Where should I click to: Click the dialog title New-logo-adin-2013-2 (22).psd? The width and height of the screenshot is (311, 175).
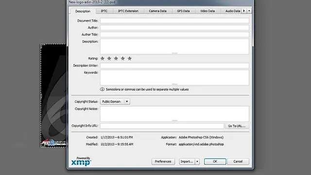(92, 2)
